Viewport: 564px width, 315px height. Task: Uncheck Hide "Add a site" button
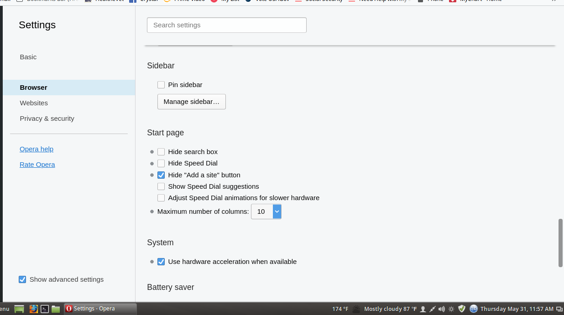click(x=161, y=175)
